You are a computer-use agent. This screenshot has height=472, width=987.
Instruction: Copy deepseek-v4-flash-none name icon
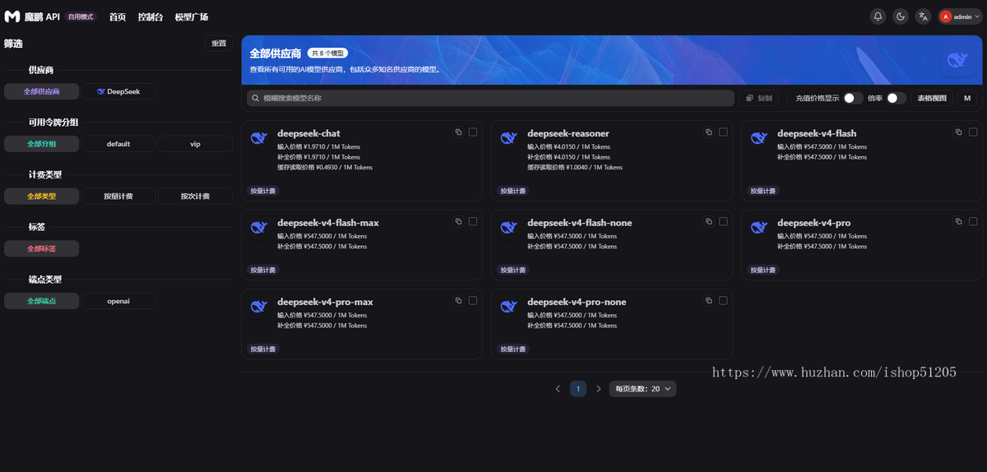point(709,222)
